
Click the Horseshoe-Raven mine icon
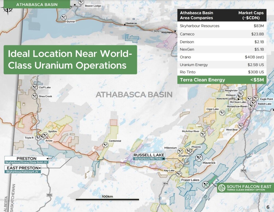click(x=252, y=106)
